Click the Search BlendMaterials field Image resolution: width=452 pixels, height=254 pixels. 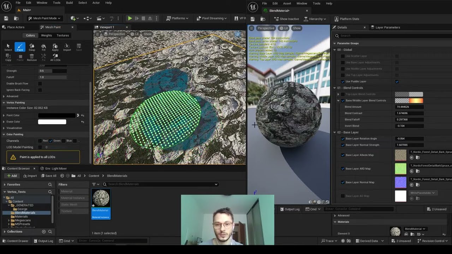point(160,184)
